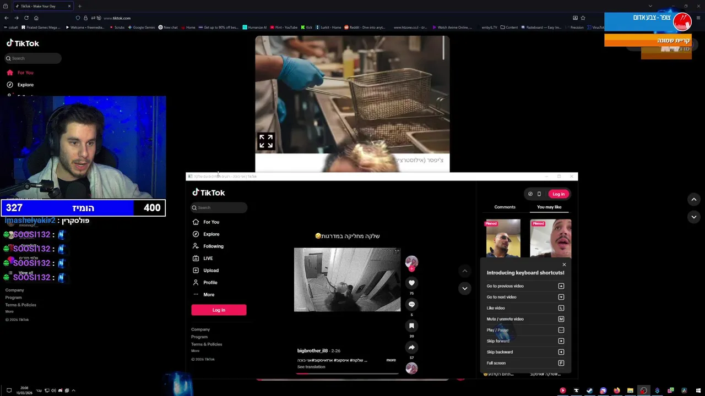
Task: Click the coin icon beside Log in
Action: click(530, 194)
